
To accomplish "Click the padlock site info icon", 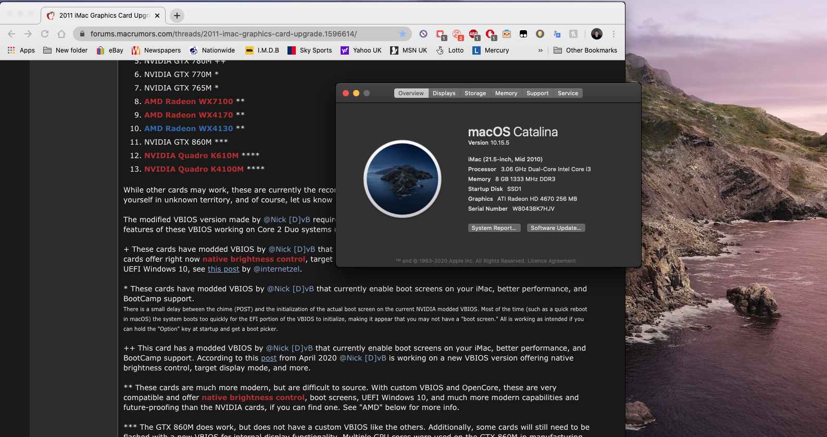I will [x=82, y=34].
